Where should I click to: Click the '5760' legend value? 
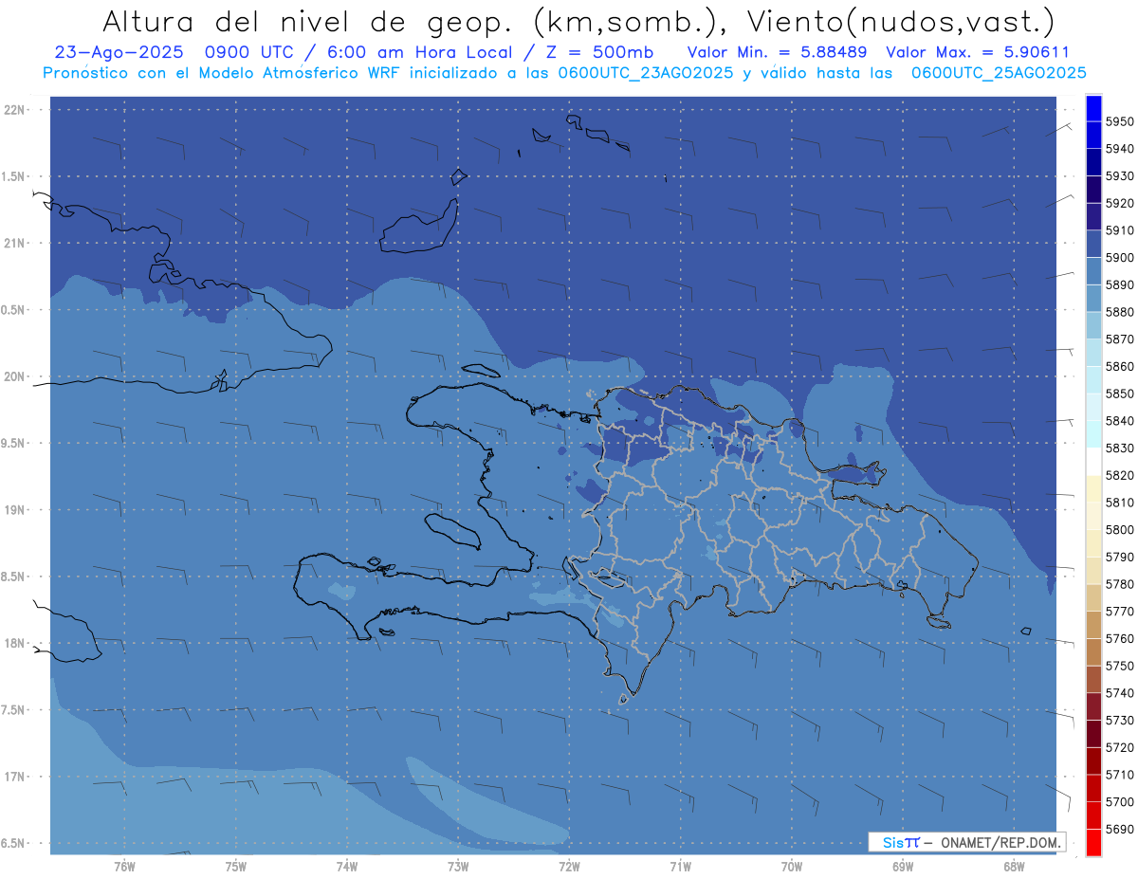pos(1120,638)
